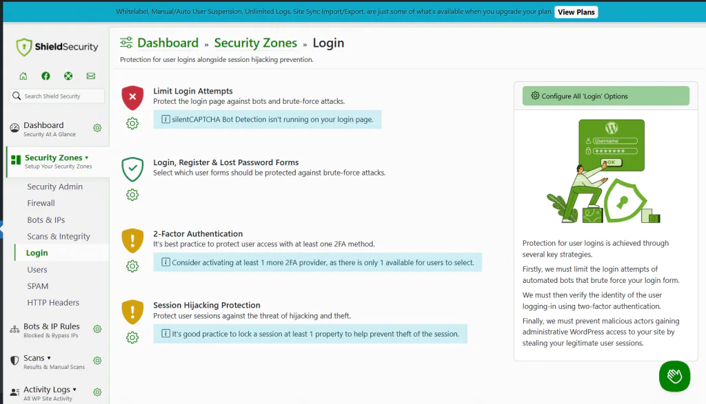The image size is (706, 404).
Task: Click the Dashboard gauge icon in sidebar
Action: tap(14, 128)
